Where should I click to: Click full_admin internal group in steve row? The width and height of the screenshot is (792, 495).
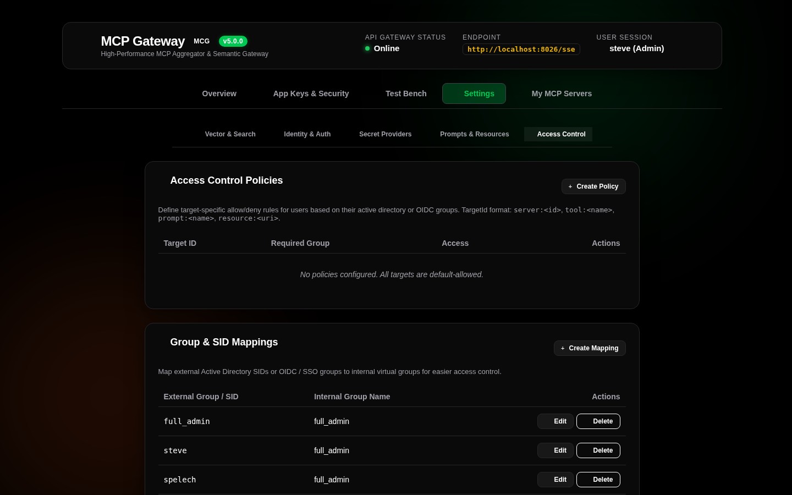click(332, 450)
